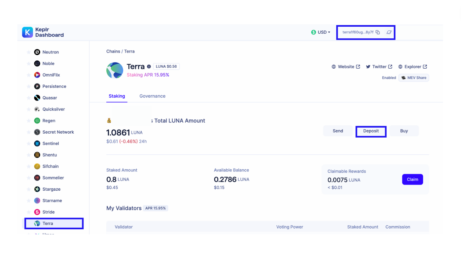
Task: Toggle the Persistence favorite star
Action: click(x=29, y=86)
